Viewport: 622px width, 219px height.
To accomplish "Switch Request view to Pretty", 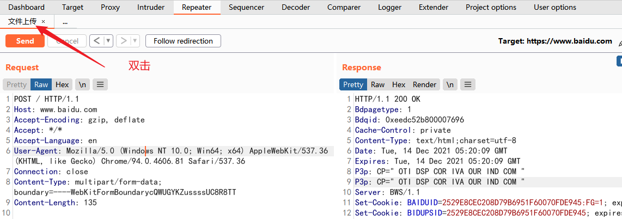I will pyautogui.click(x=17, y=84).
